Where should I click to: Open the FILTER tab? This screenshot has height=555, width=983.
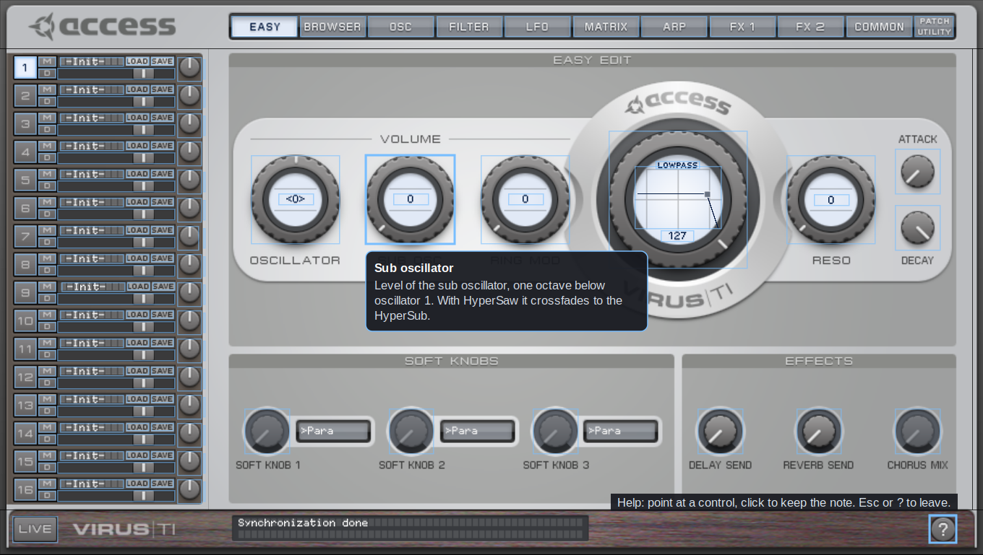pyautogui.click(x=469, y=27)
